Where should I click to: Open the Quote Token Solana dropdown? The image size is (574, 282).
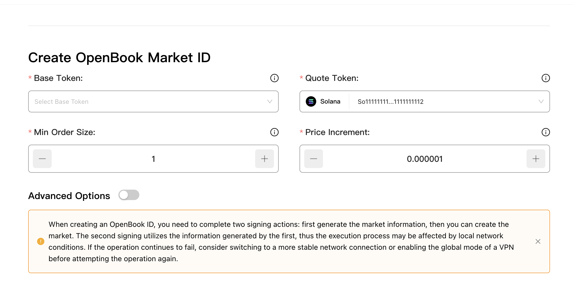click(x=425, y=101)
